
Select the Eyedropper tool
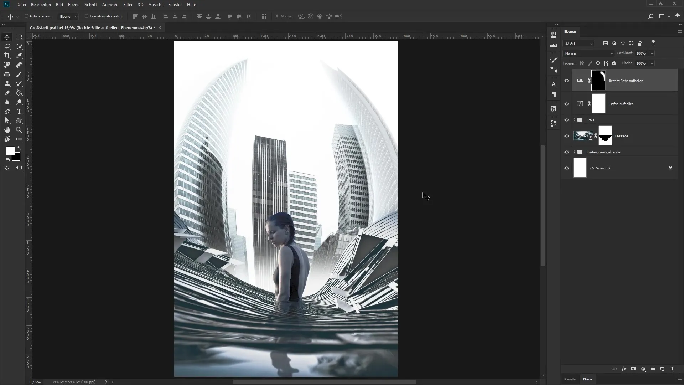pos(19,56)
